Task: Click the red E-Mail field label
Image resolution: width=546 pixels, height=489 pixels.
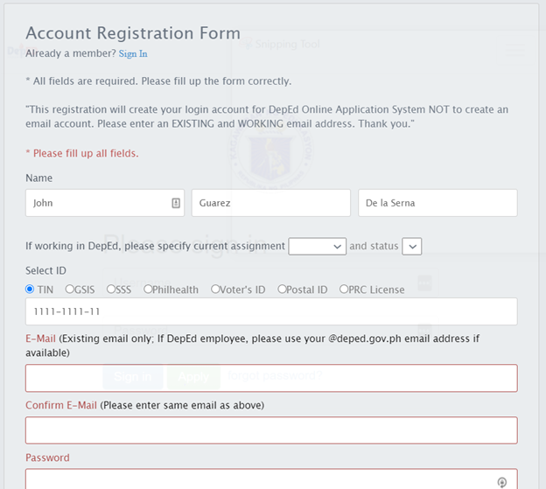Action: 40,339
